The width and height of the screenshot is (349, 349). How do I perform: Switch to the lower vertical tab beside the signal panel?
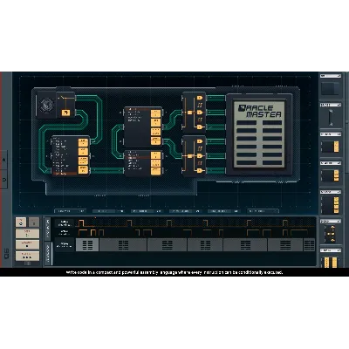[48, 253]
